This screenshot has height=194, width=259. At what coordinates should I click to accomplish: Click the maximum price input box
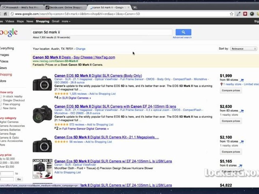click(x=7, y=179)
